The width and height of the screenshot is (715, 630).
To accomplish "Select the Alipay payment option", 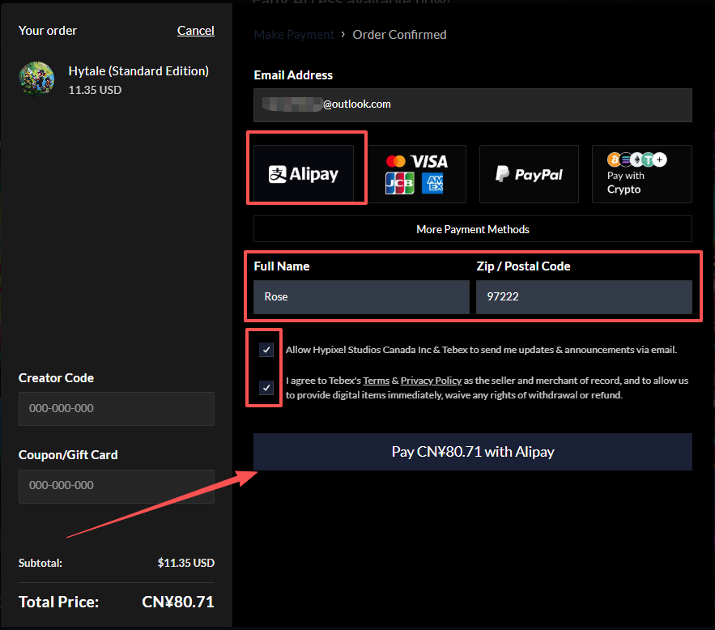I will click(304, 174).
